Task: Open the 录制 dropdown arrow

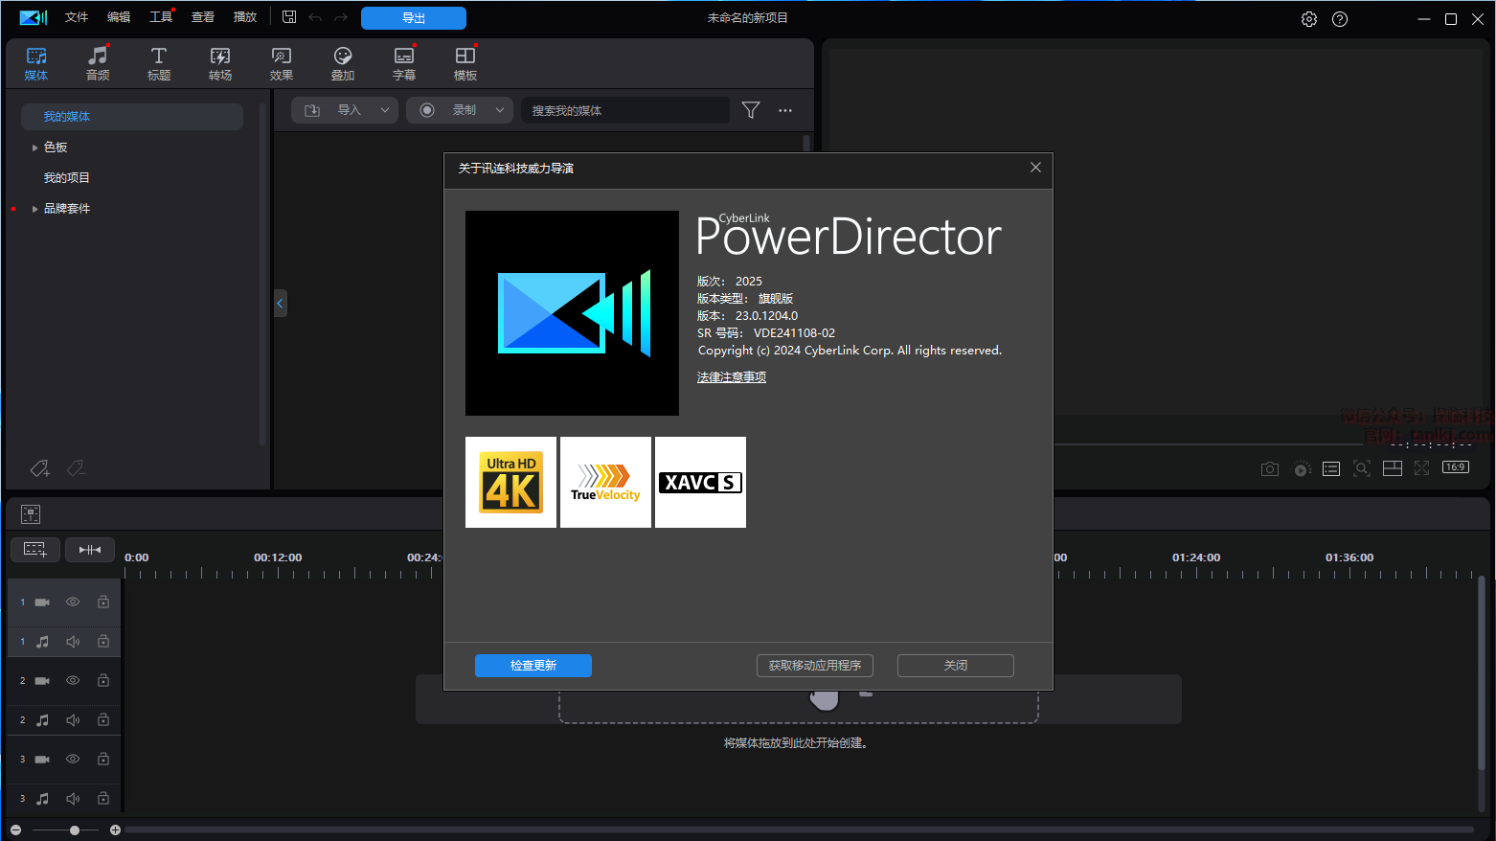Action: click(x=500, y=110)
